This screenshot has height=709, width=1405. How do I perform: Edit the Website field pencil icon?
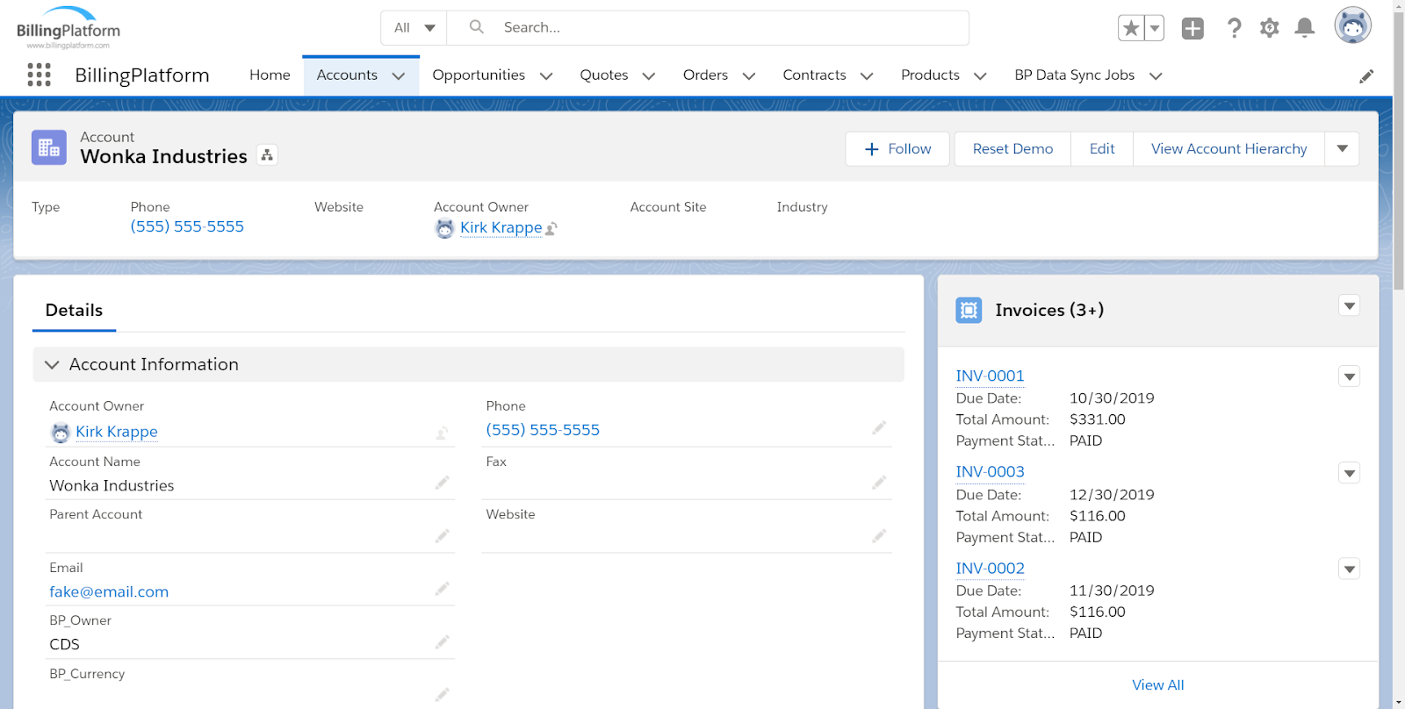tap(879, 536)
